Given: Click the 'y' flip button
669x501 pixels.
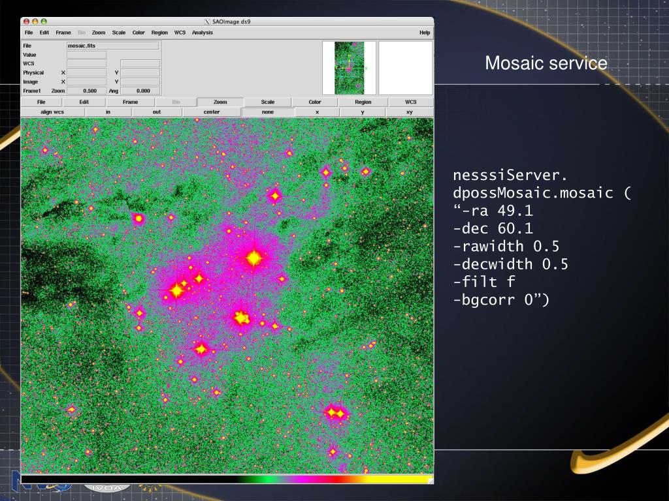Looking at the screenshot, I should pyautogui.click(x=363, y=112).
